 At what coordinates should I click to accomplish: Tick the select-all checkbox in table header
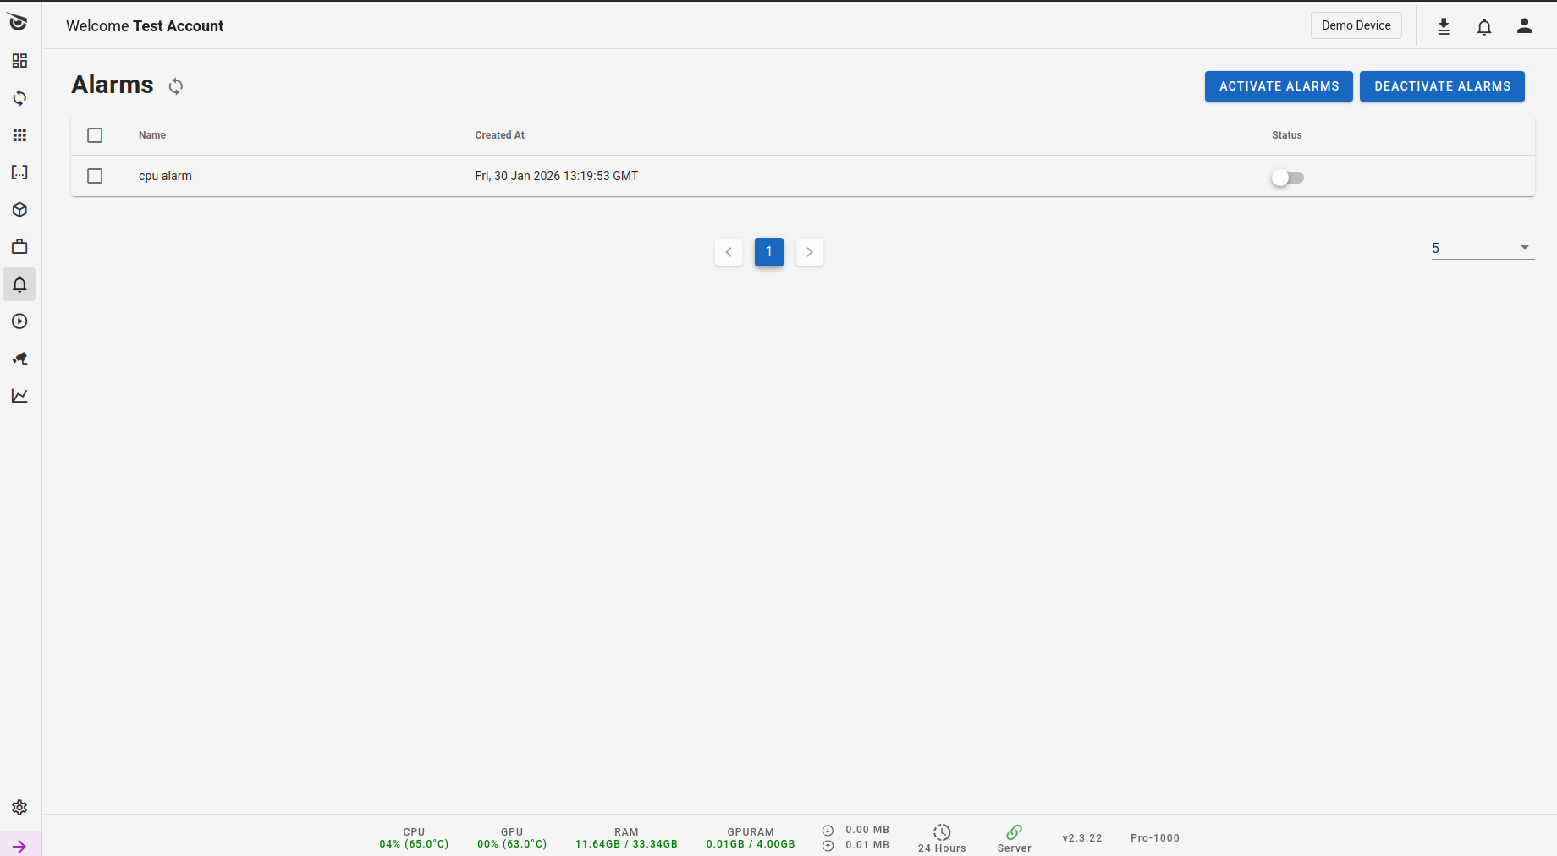click(95, 135)
